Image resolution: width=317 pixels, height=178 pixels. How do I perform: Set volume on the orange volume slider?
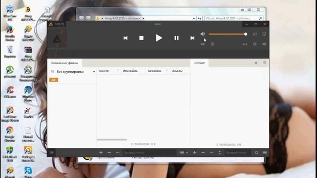tap(228, 34)
